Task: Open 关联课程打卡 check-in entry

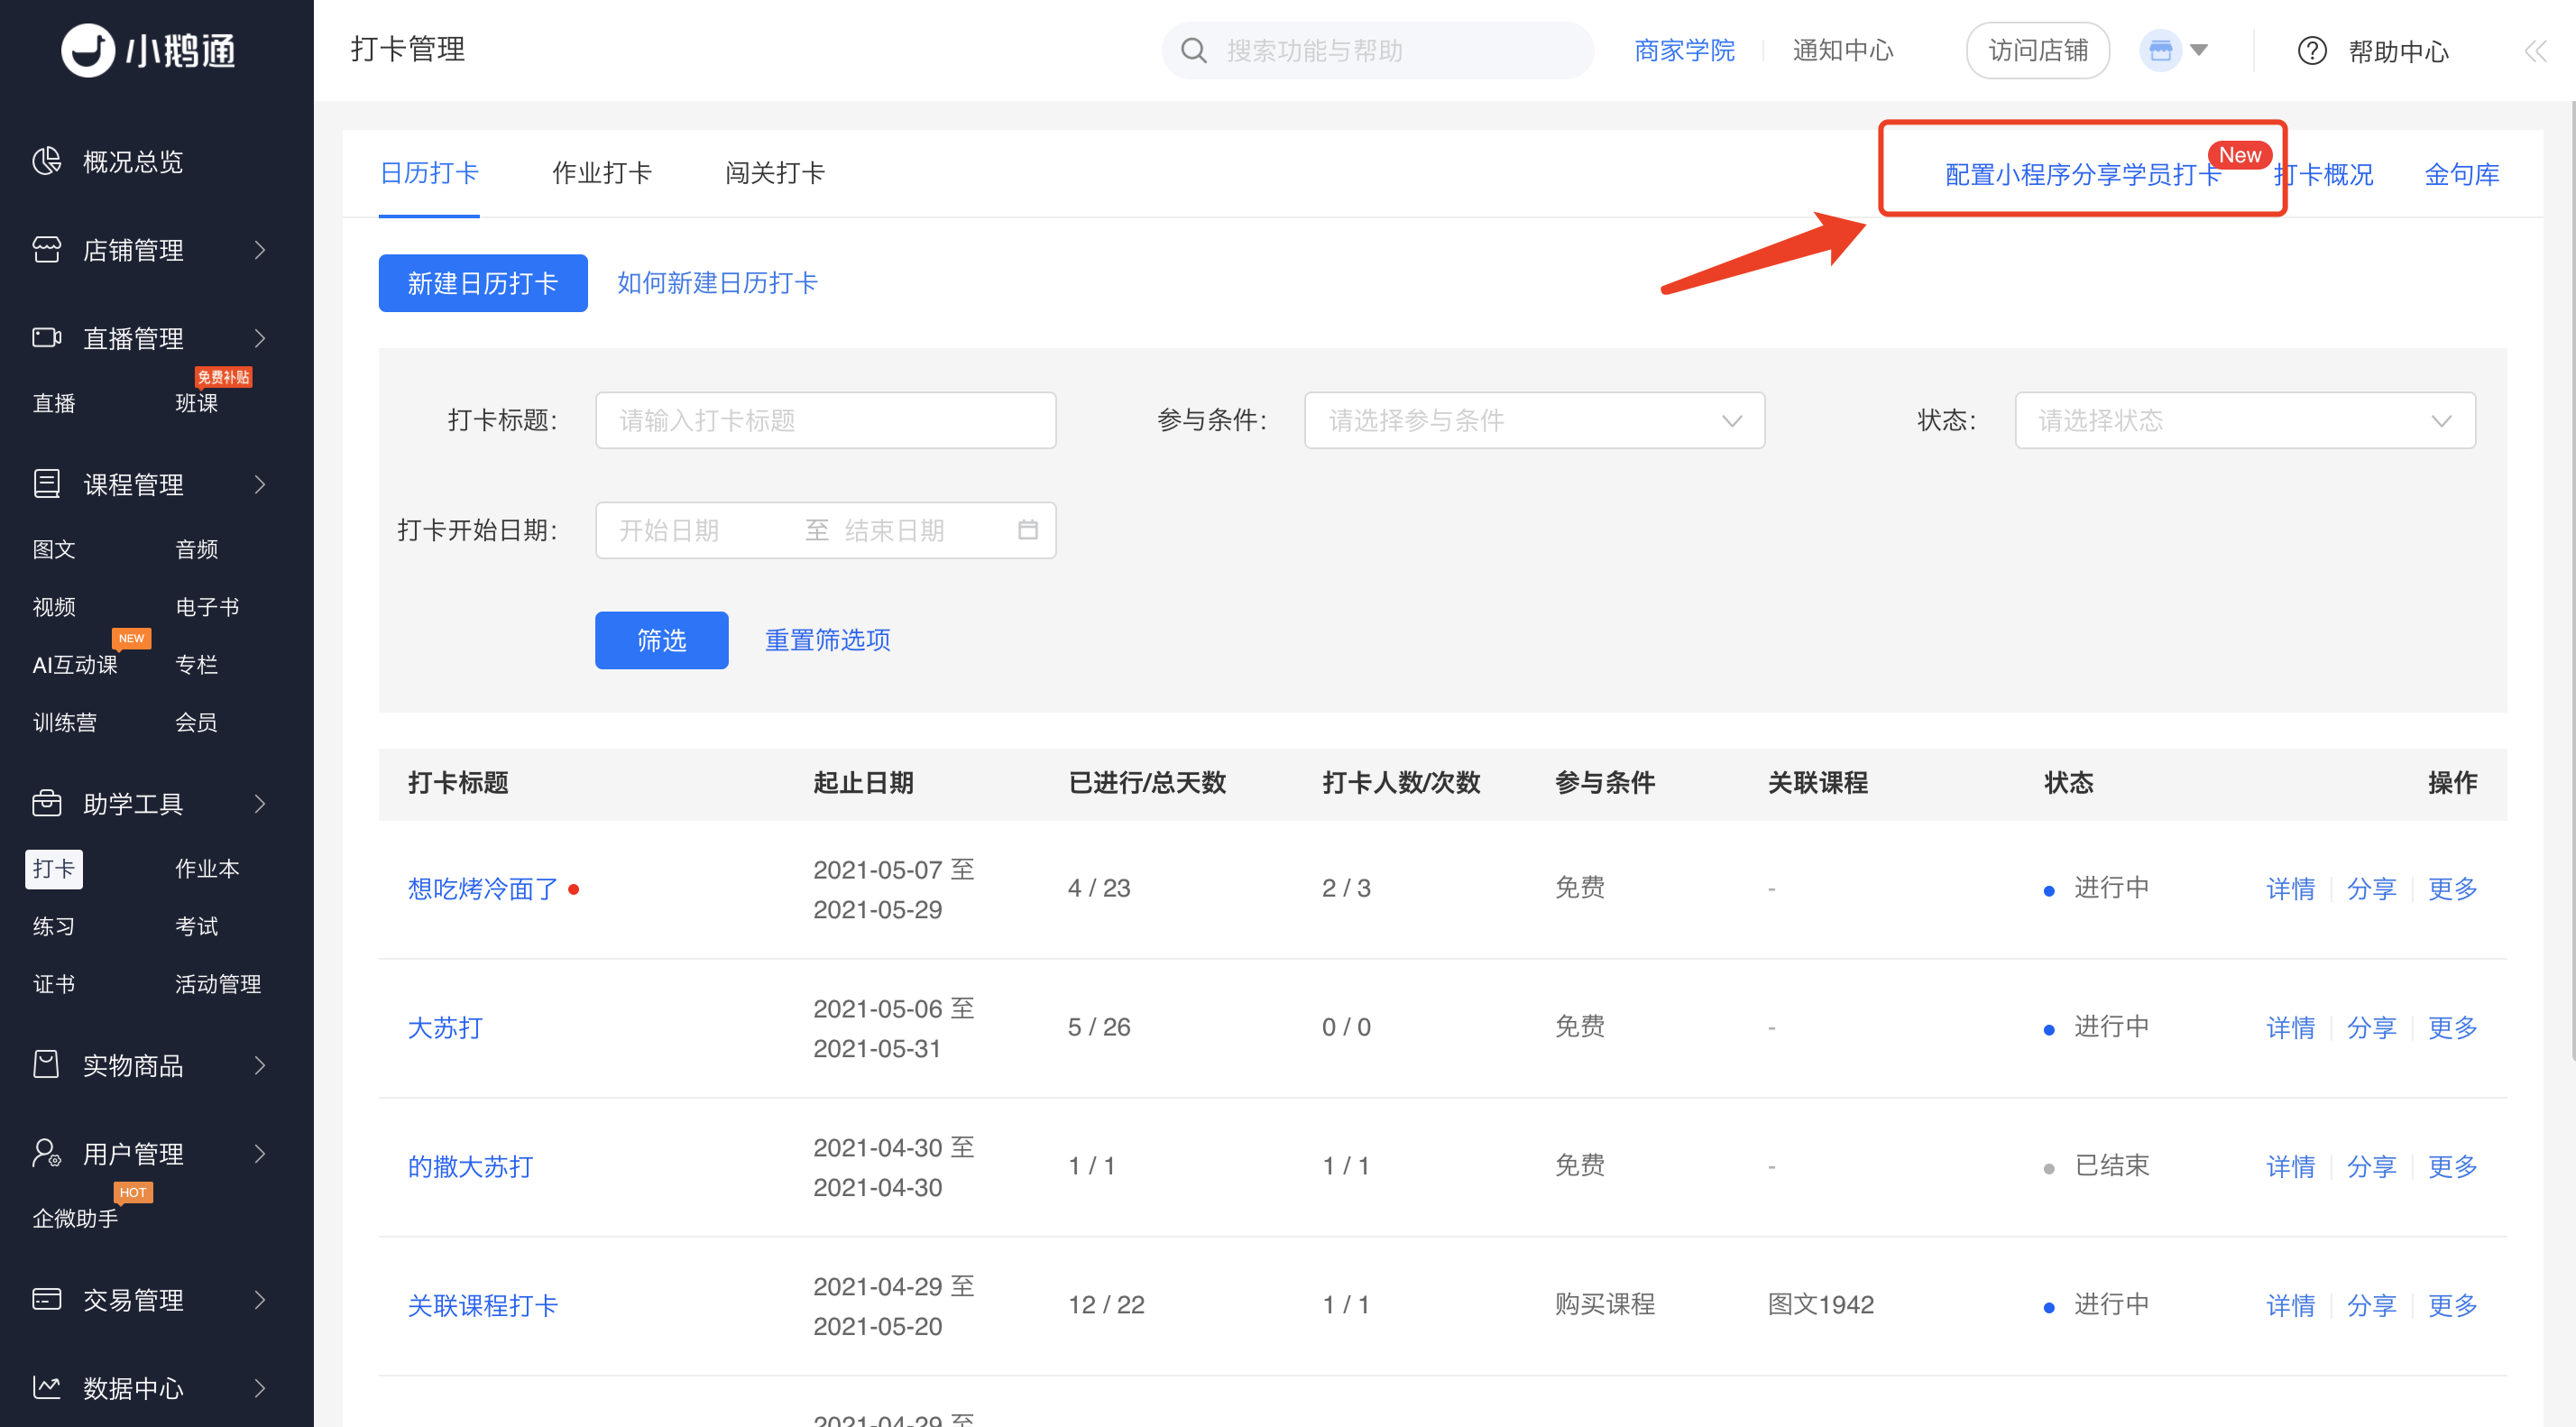Action: 483,1305
